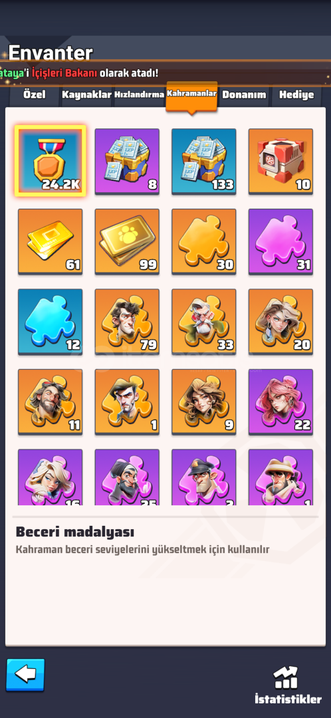Image resolution: width=331 pixels, height=718 pixels.
Task: Pick the pink-haired hero shard with 22
Action: click(x=280, y=402)
